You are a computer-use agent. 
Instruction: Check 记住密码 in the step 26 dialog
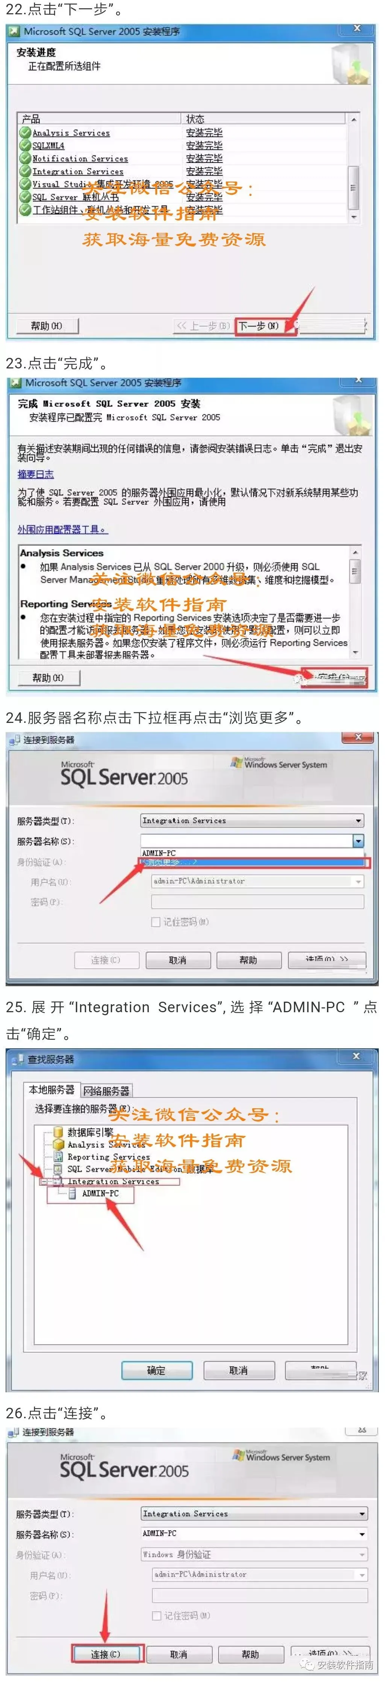[x=156, y=1616]
